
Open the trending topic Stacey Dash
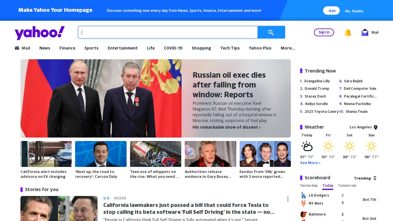click(x=315, y=96)
